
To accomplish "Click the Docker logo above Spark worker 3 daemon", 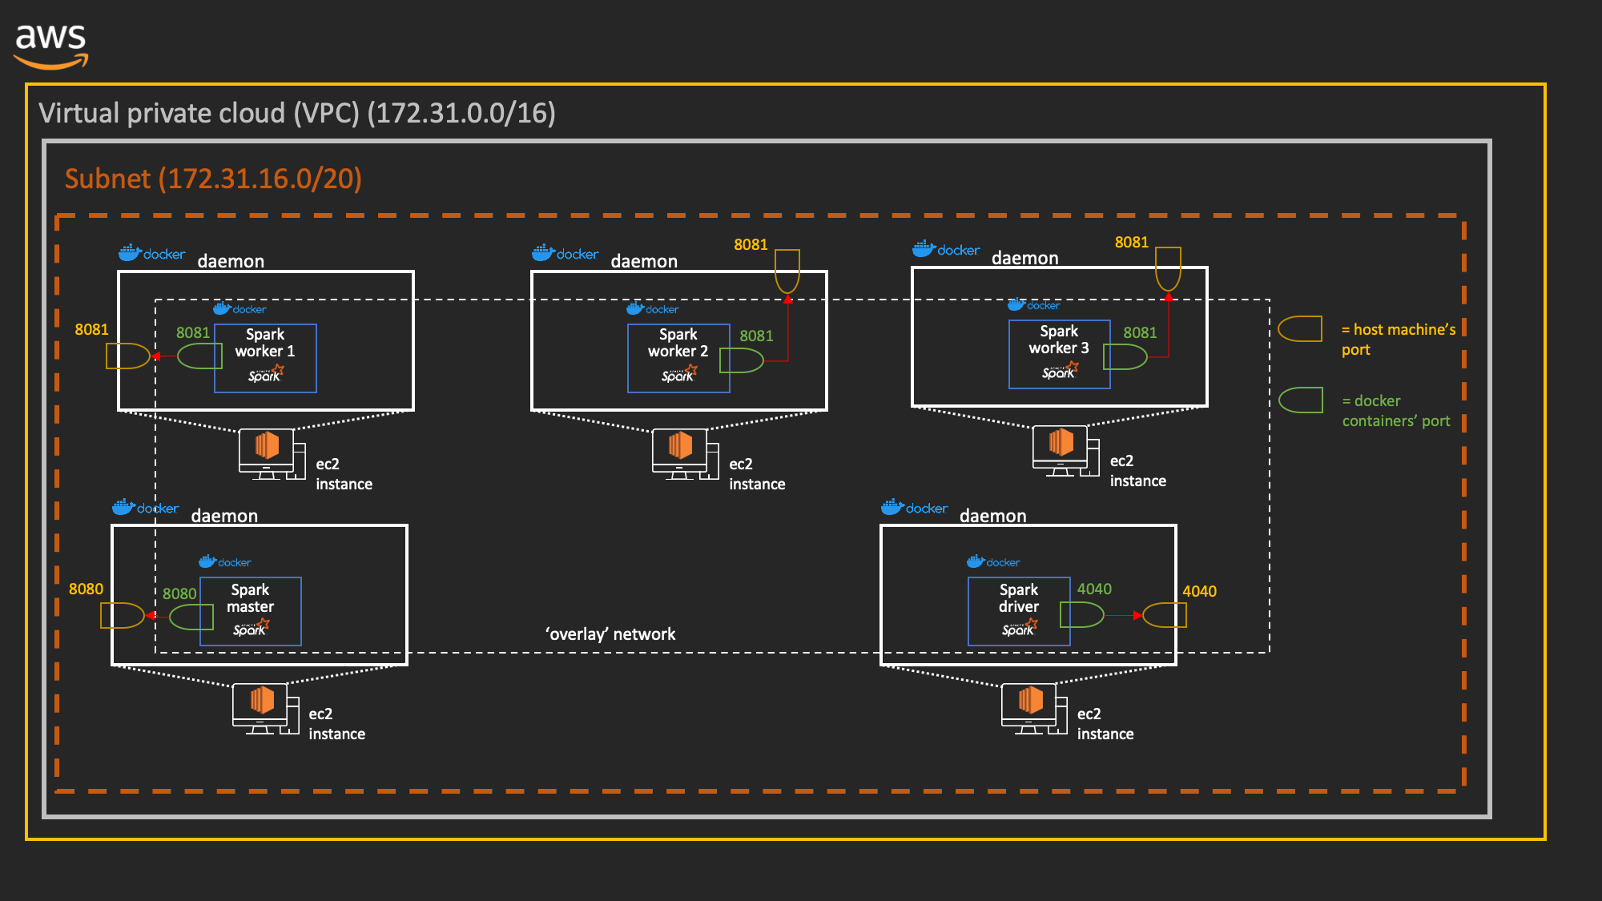I will (945, 249).
